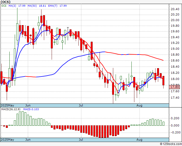Click the last red candlestick near 17.80
Viewport: 182px width, 146px height.
(x=164, y=81)
